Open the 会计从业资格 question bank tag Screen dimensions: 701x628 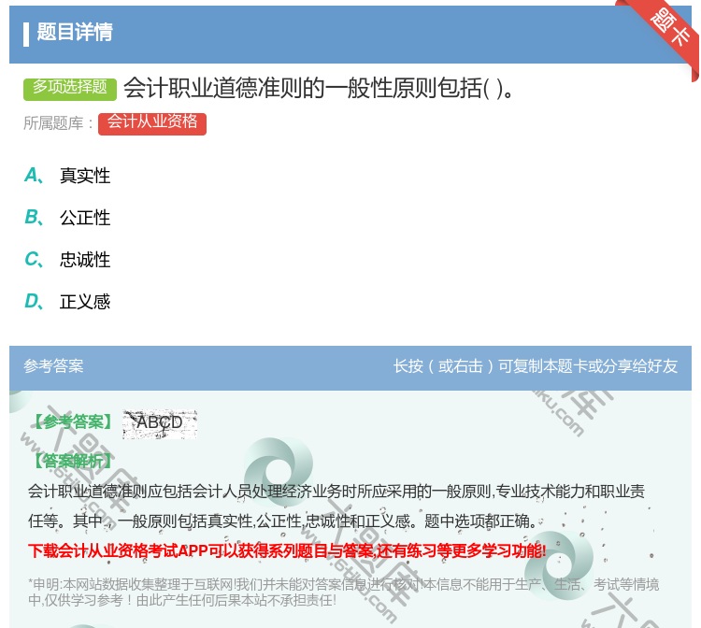[152, 123]
